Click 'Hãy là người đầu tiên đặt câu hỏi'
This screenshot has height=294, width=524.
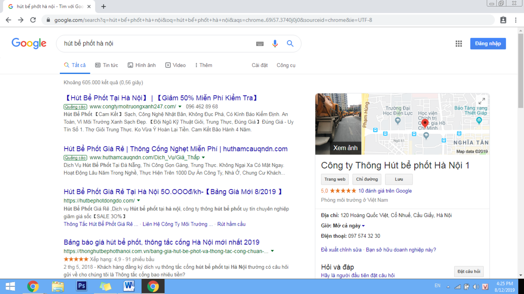358,276
